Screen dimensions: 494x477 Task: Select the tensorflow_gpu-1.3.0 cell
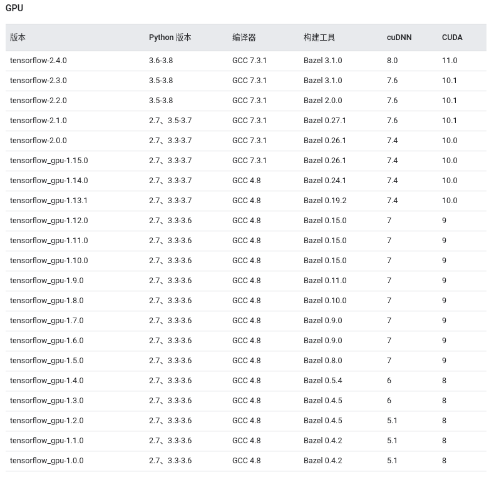[46, 401]
